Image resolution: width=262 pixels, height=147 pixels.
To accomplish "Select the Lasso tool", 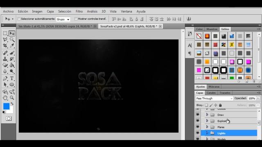I will coord(5,40).
